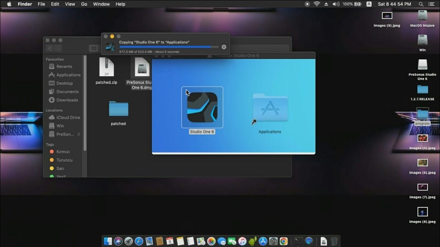Open the View menu
This screenshot has width=440, height=247.
70,4
